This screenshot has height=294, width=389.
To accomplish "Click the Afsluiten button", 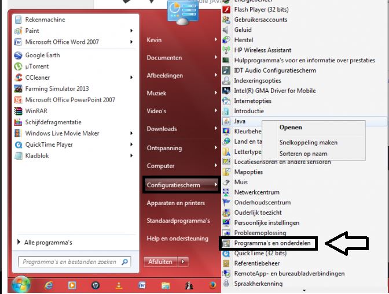I will [x=160, y=262].
